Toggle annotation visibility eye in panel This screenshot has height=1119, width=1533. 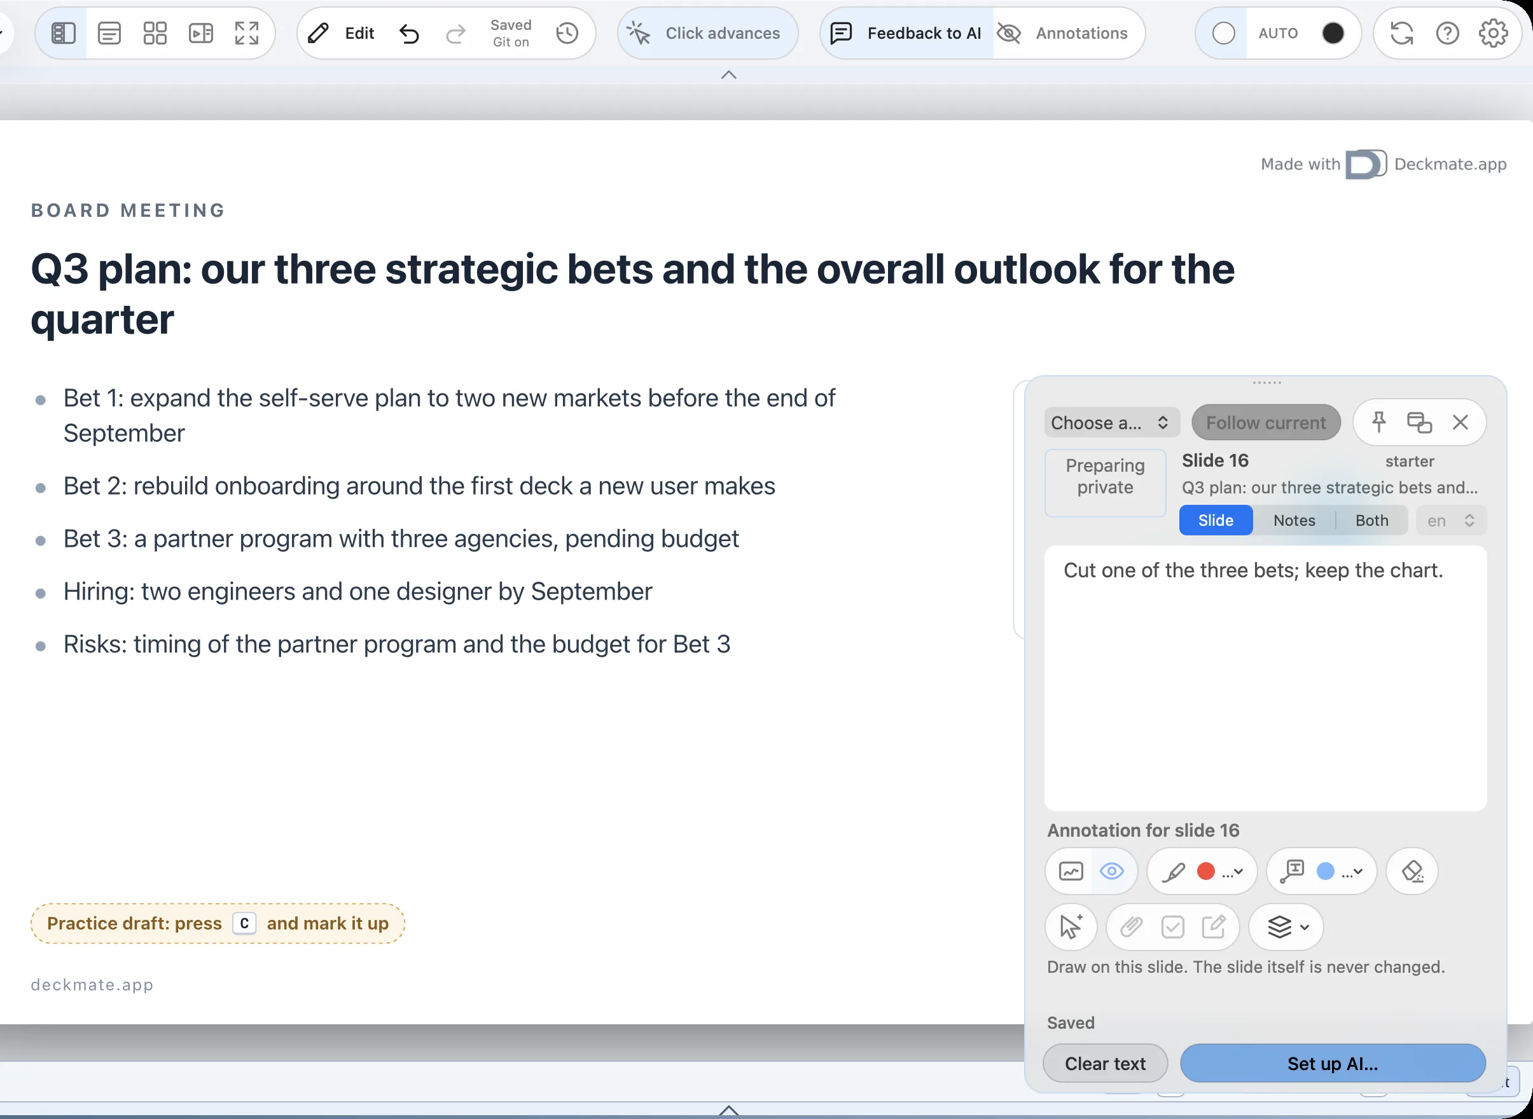point(1112,871)
